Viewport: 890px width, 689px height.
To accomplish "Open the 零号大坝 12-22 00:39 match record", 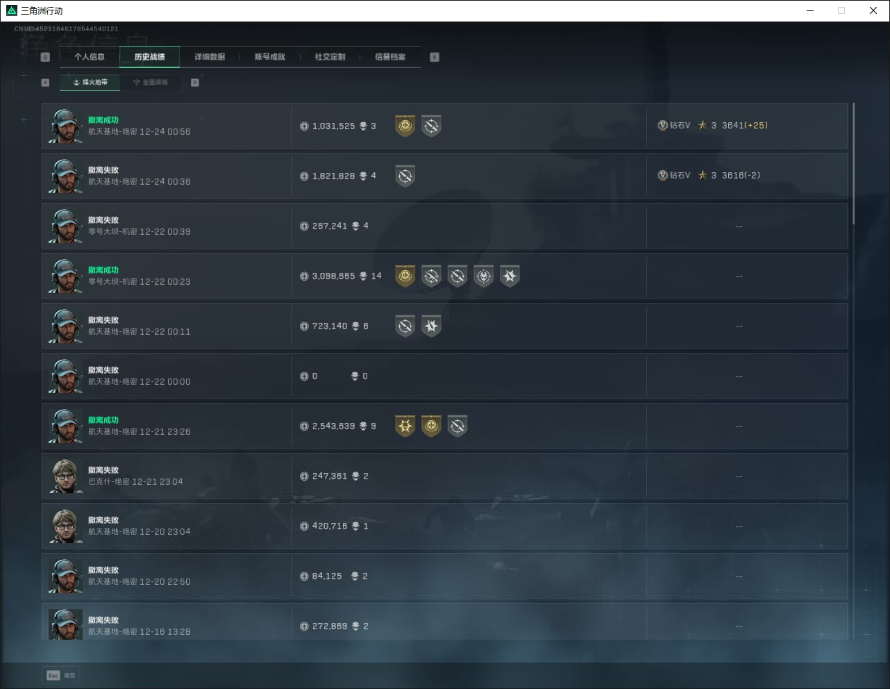I will tap(444, 226).
